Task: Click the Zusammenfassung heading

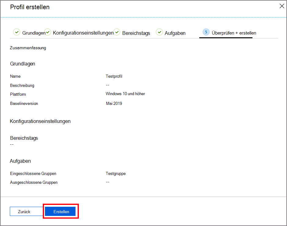Action: [28, 48]
